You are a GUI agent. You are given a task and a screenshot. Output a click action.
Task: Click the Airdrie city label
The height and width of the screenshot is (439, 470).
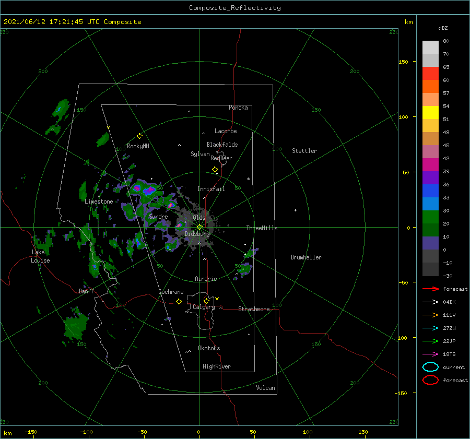(x=206, y=279)
